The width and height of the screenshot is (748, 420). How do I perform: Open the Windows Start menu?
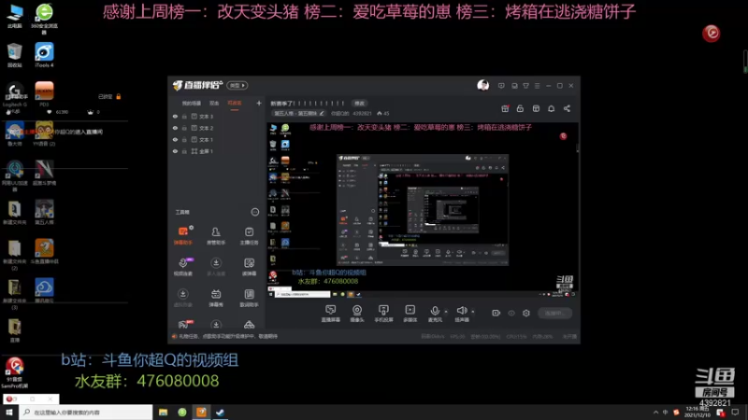(x=9, y=413)
